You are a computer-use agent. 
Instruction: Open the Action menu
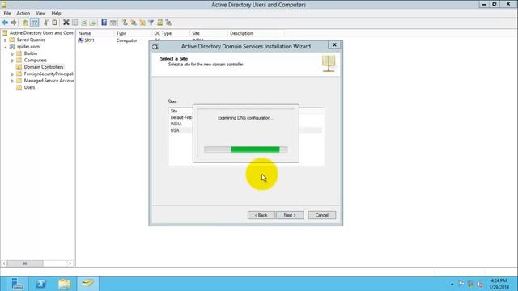(x=23, y=13)
